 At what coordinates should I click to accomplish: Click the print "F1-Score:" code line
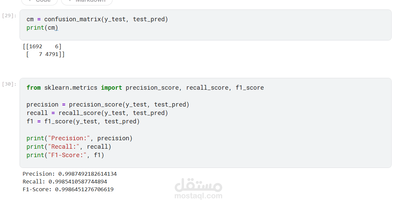(65, 155)
